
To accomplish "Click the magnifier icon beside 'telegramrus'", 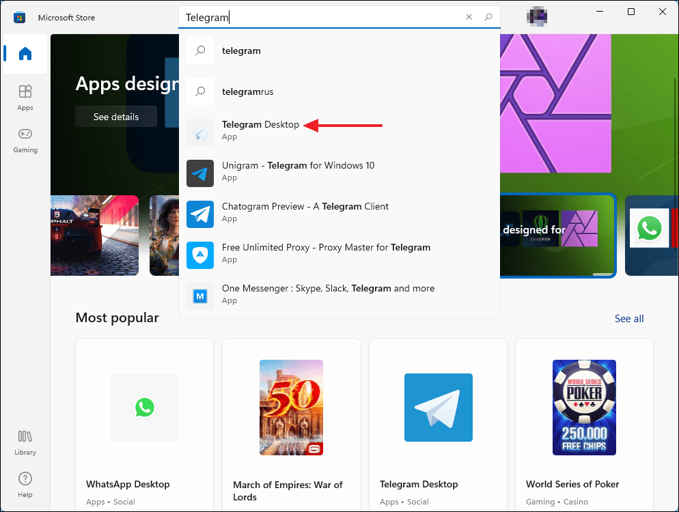I will pyautogui.click(x=200, y=91).
